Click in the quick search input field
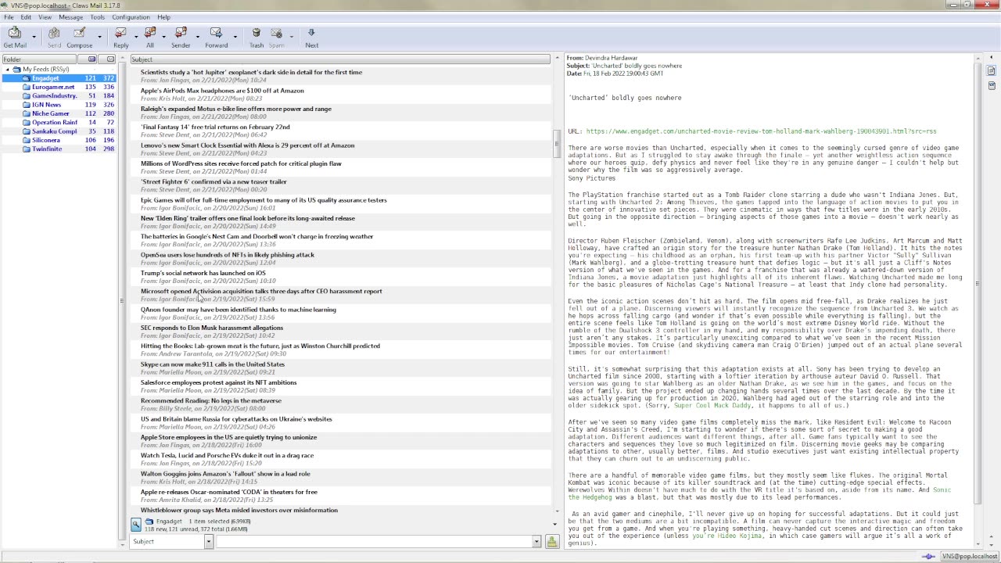This screenshot has width=1001, height=563. click(374, 541)
